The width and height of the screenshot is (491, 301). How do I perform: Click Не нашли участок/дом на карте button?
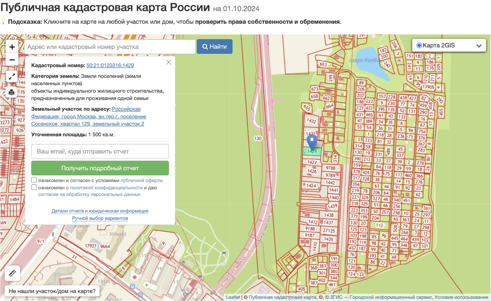click(52, 291)
